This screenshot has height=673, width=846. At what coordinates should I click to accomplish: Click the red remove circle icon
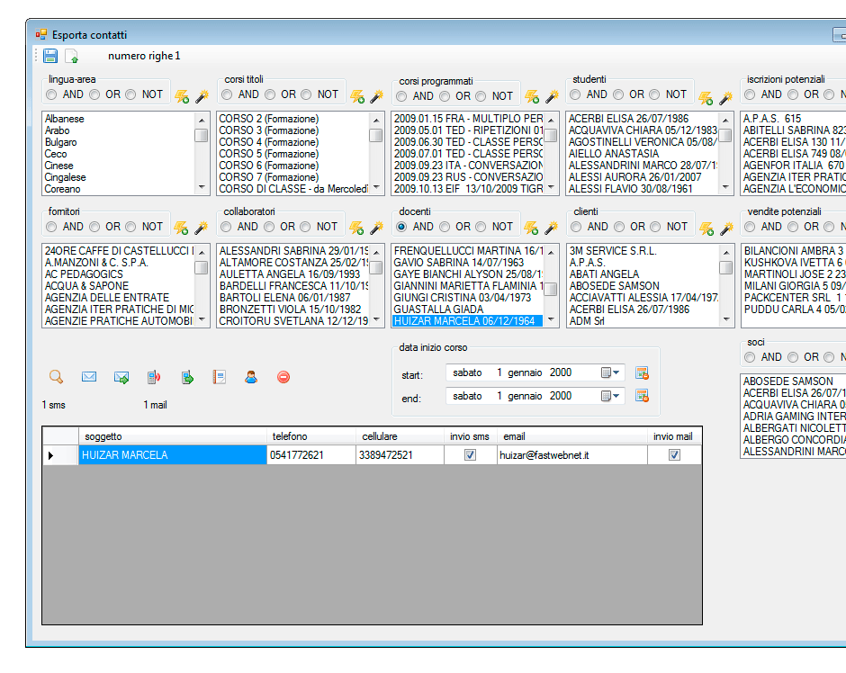click(283, 377)
